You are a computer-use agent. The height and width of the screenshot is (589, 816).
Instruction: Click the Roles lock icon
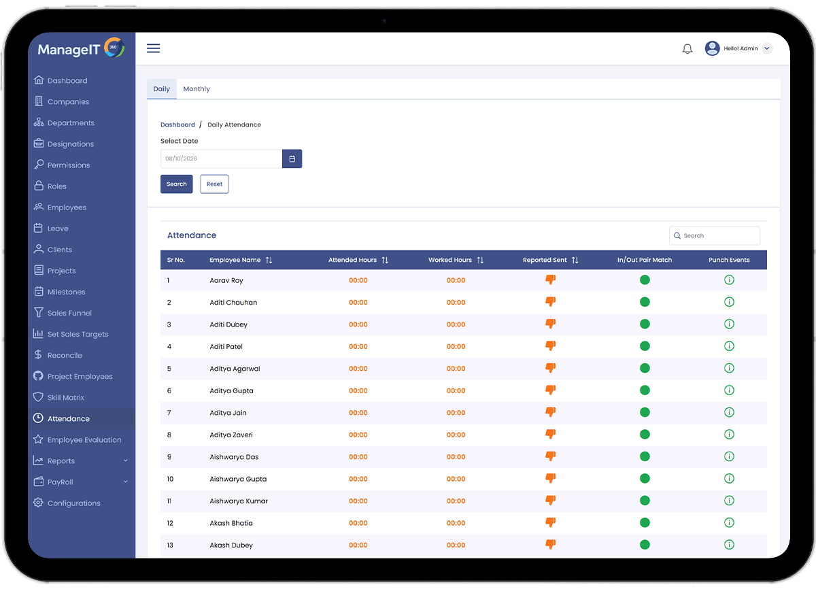[39, 186]
